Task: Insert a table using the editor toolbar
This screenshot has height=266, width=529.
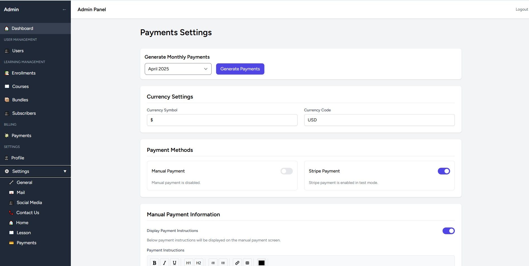Action: tap(247, 263)
